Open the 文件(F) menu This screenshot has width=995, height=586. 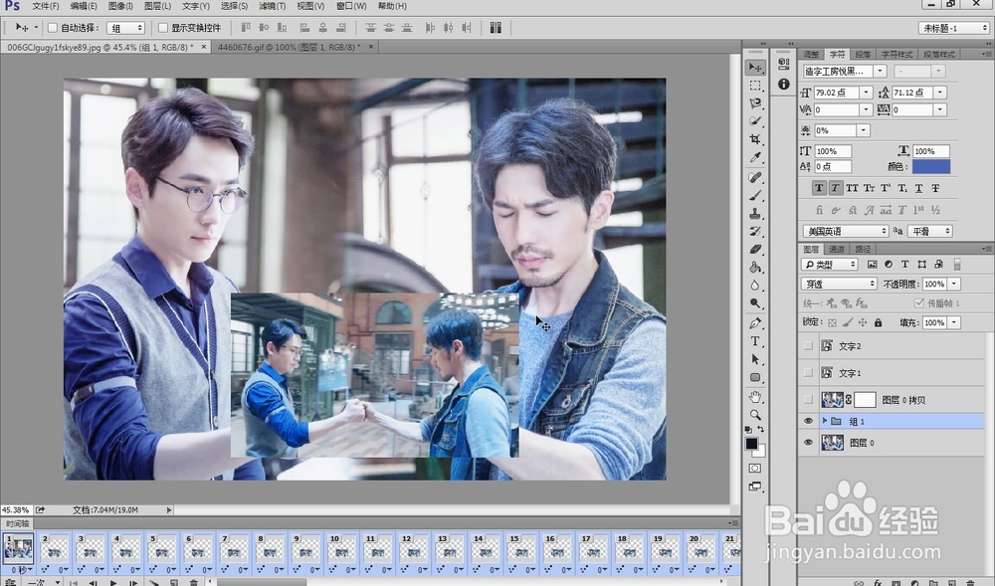coord(45,6)
